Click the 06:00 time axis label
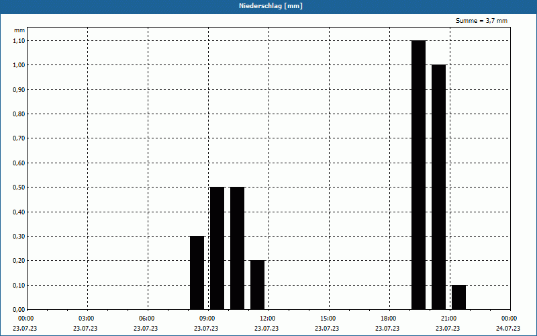537x336 pixels. [x=146, y=319]
